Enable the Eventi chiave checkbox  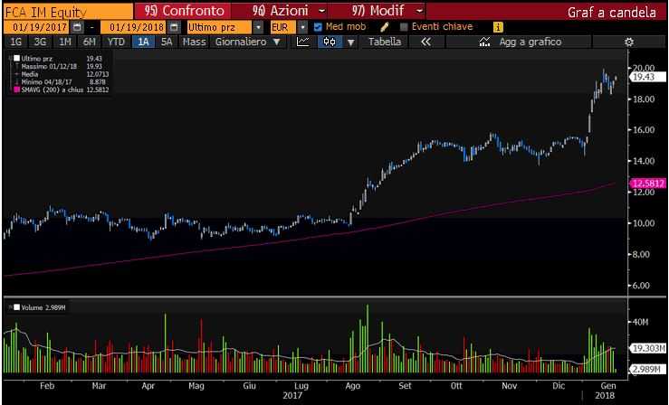[404, 27]
